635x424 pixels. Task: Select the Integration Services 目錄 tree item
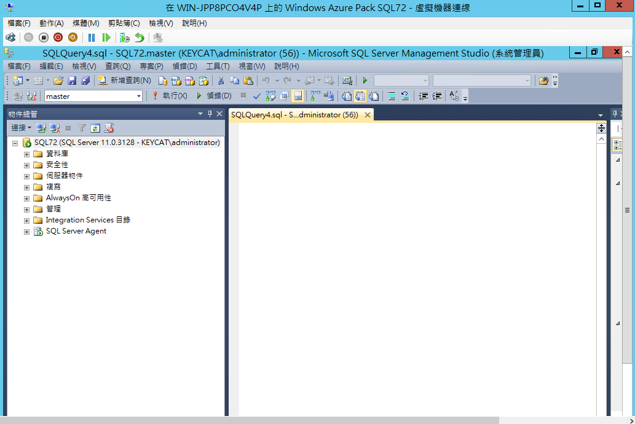click(88, 220)
